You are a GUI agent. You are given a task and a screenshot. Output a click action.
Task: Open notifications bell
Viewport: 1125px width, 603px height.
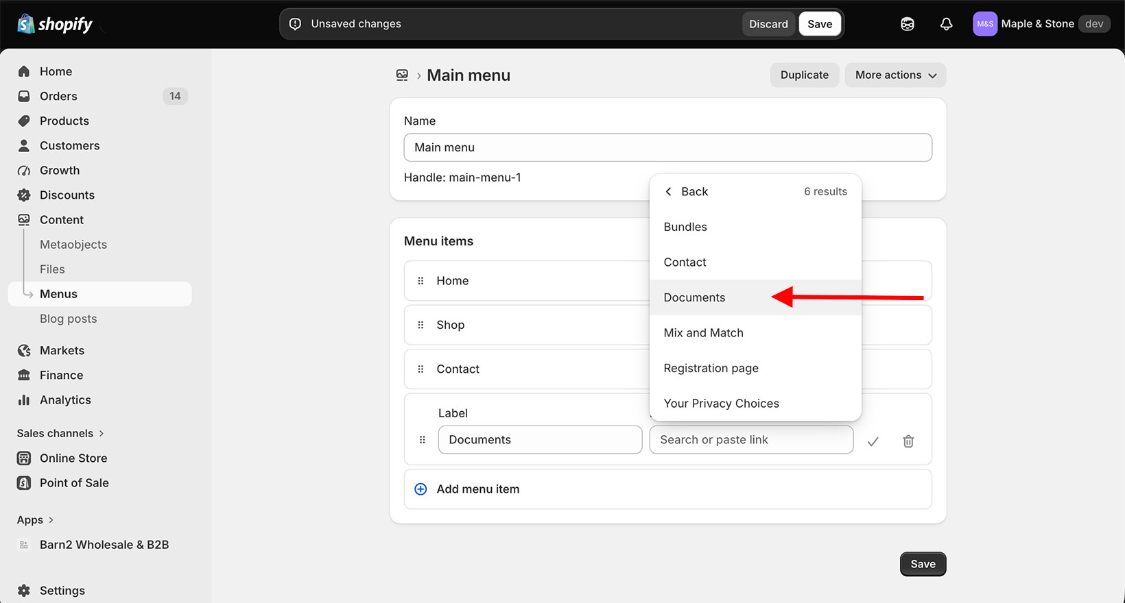pos(946,24)
